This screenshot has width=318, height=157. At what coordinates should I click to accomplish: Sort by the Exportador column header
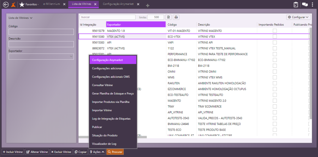136,24
